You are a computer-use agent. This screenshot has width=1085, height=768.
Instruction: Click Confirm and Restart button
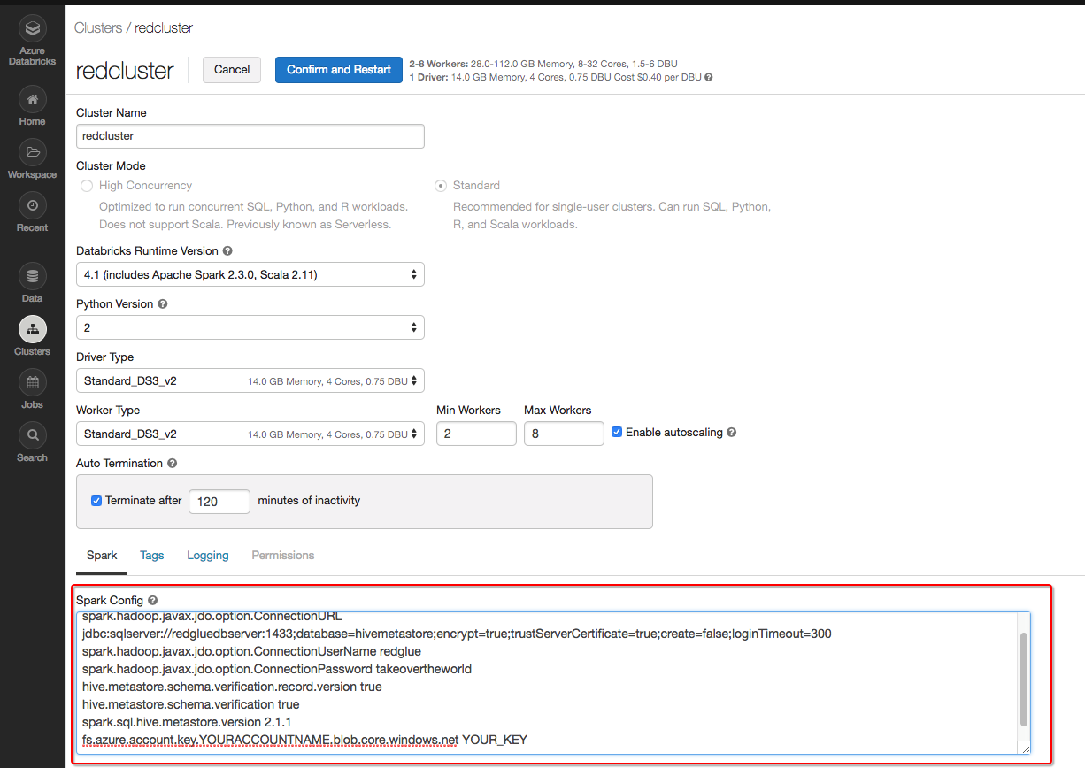[x=339, y=70]
